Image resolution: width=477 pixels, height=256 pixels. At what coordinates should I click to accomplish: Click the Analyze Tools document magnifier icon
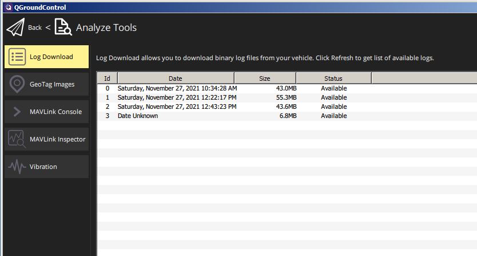[63, 27]
